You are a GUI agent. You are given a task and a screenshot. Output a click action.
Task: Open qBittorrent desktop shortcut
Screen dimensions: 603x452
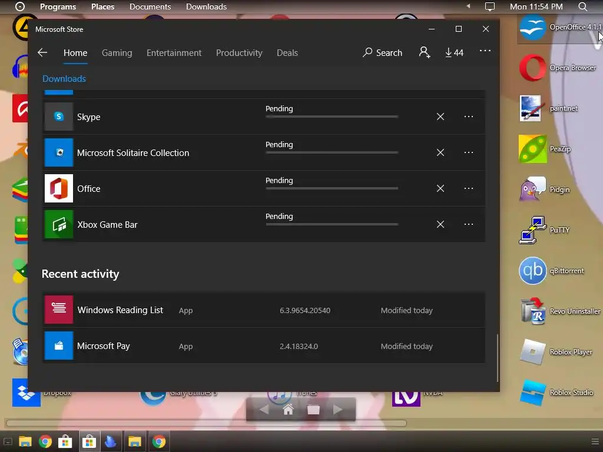(x=551, y=271)
